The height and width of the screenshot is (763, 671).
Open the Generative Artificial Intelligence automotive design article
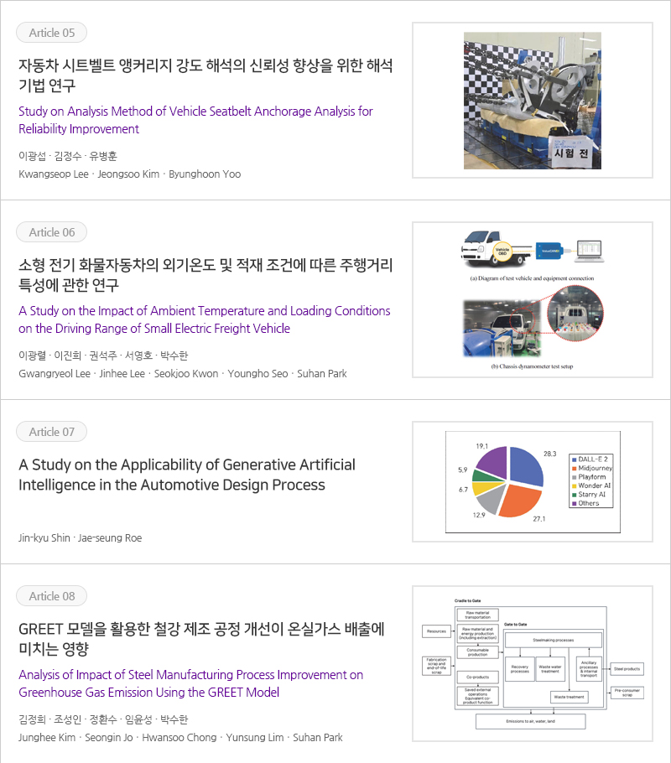187,475
